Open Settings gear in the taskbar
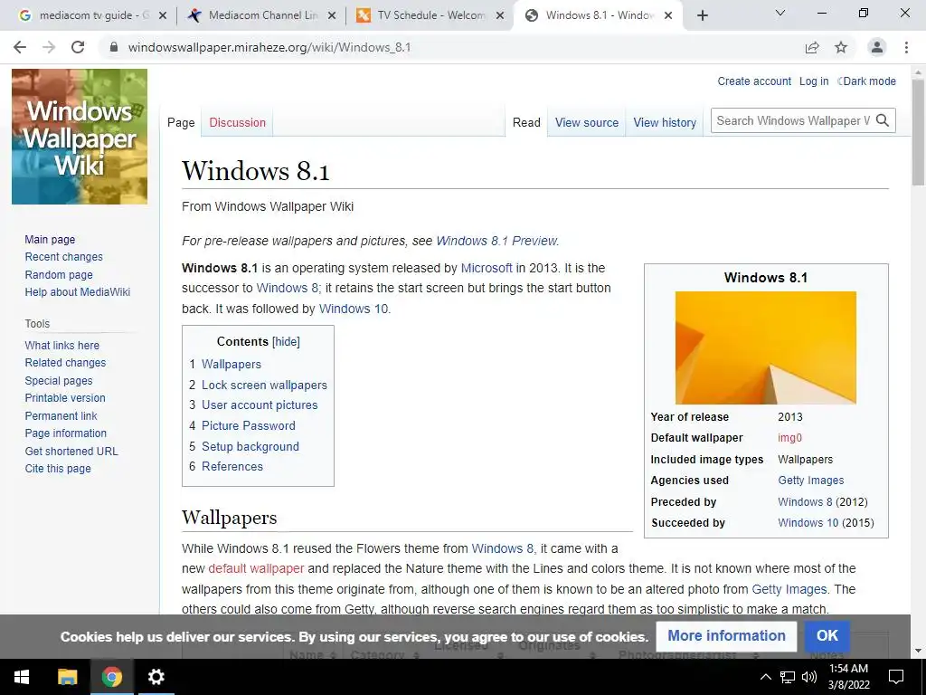Screen dimensions: 926x695 tap(156, 677)
